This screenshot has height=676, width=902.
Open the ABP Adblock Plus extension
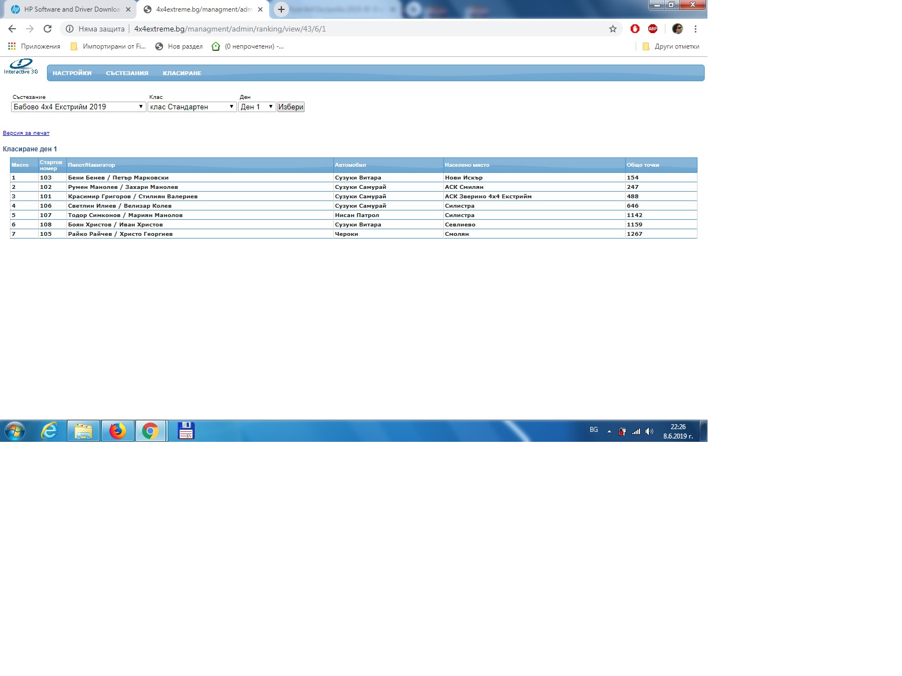click(653, 29)
